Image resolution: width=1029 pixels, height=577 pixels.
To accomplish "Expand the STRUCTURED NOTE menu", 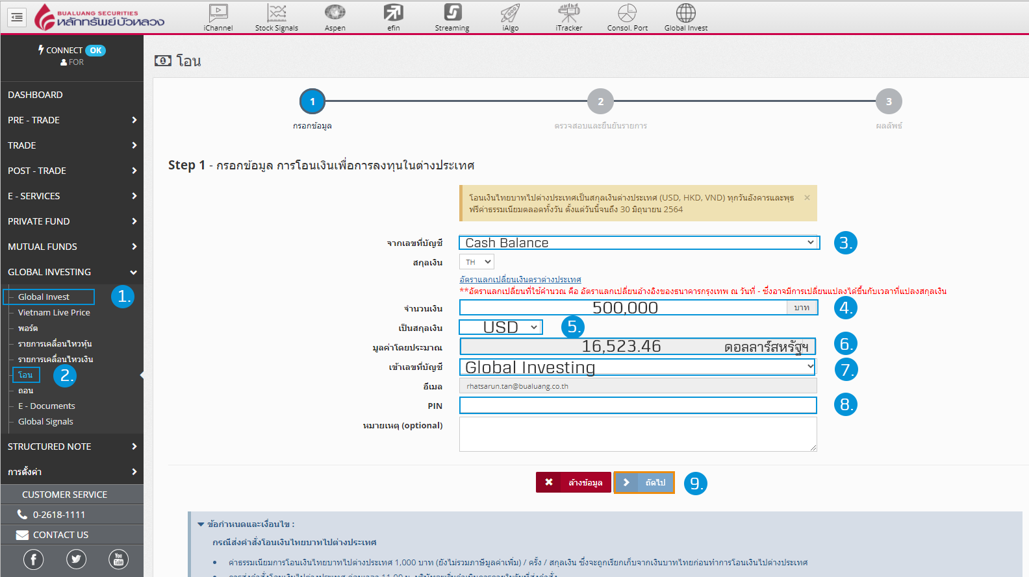I will (71, 447).
